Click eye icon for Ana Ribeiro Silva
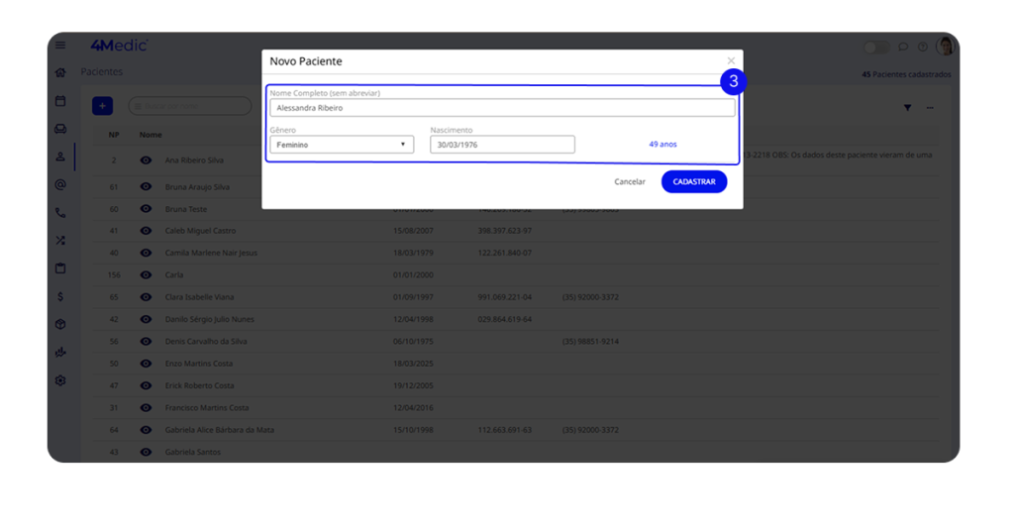The width and height of the screenshot is (1014, 532). coord(146,160)
